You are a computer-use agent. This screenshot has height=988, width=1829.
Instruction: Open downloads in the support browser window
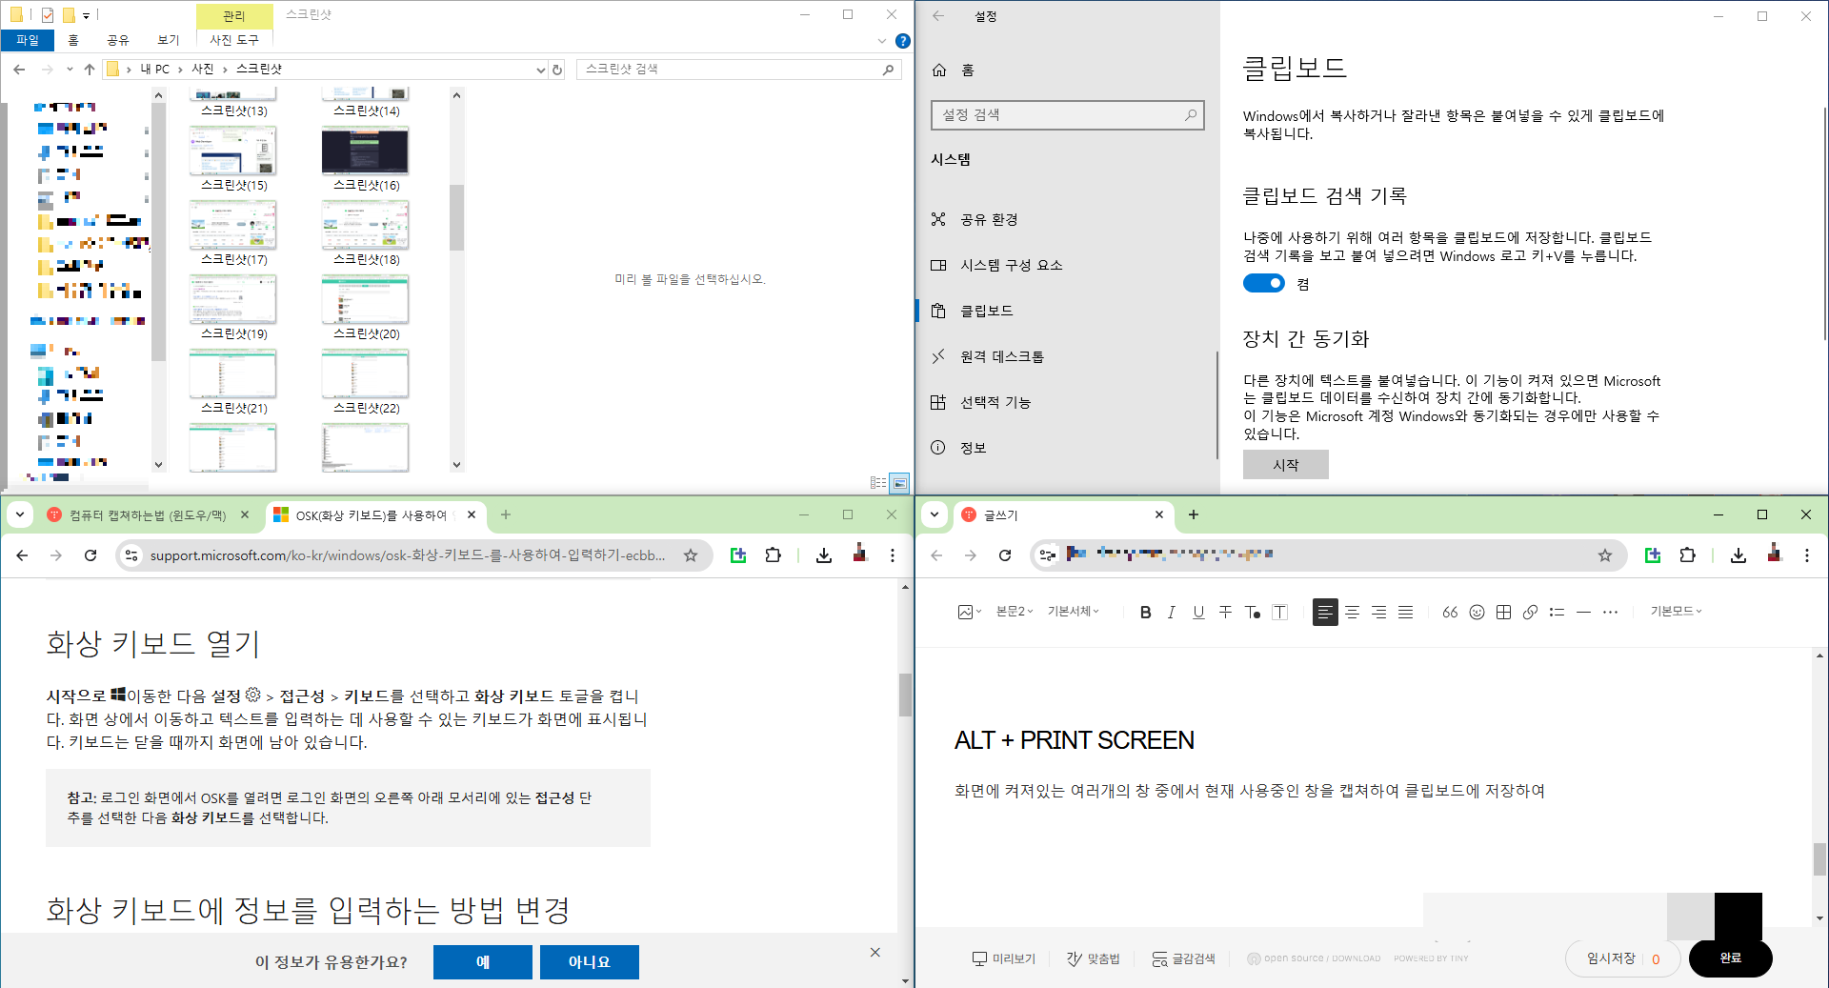824,555
